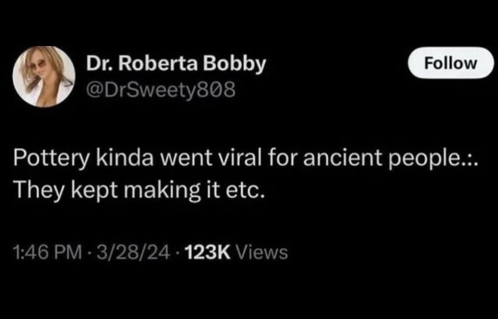Click the word 'people' in the tweet
The height and width of the screenshot is (319, 498).
[425, 159]
